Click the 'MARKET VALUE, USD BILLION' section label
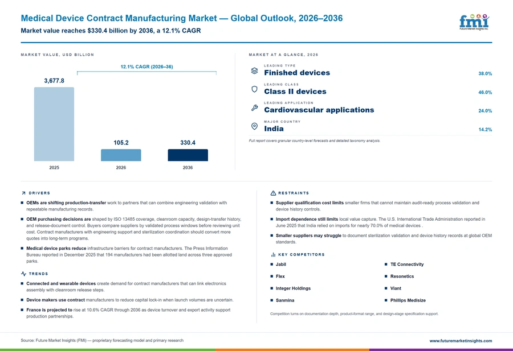Viewport: 513px width, 351px height. (57, 55)
